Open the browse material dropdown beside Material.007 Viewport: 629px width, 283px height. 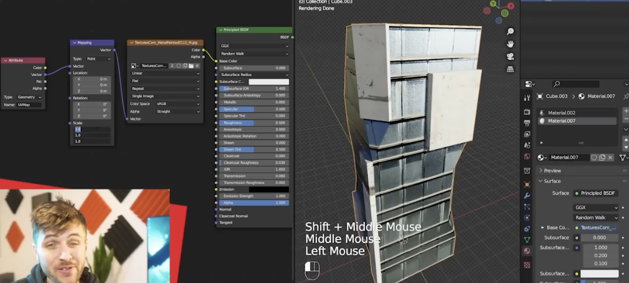542,158
